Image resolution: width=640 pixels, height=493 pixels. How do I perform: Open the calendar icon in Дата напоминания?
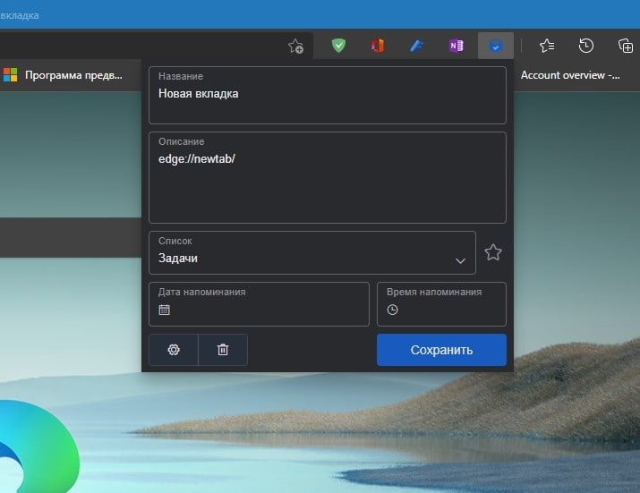(x=164, y=310)
